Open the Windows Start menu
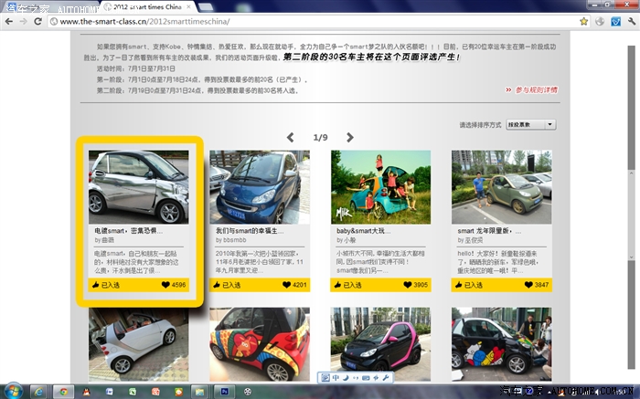640x399 pixels. (13, 391)
